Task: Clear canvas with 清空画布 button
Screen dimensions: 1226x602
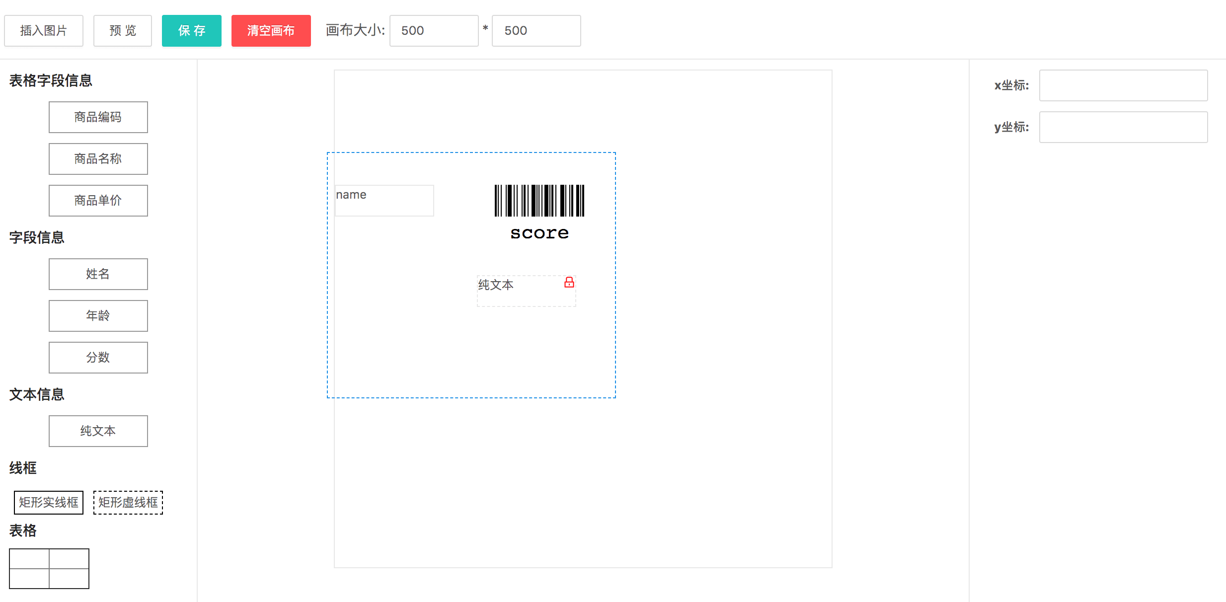Action: 271,31
